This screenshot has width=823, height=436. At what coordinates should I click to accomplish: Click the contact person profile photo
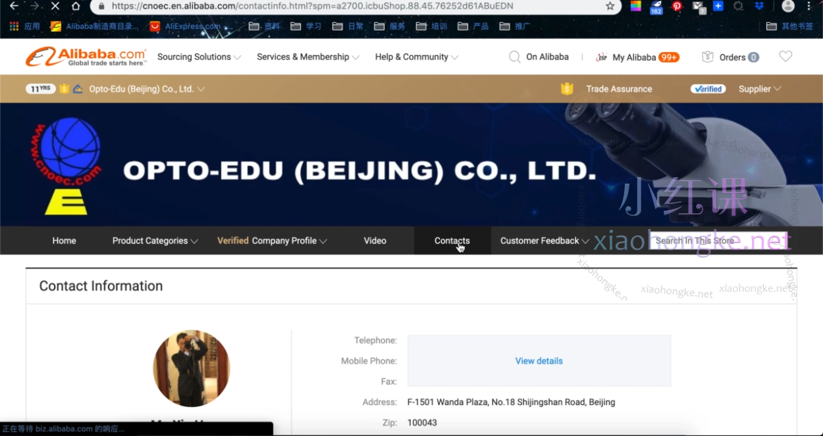pos(192,368)
